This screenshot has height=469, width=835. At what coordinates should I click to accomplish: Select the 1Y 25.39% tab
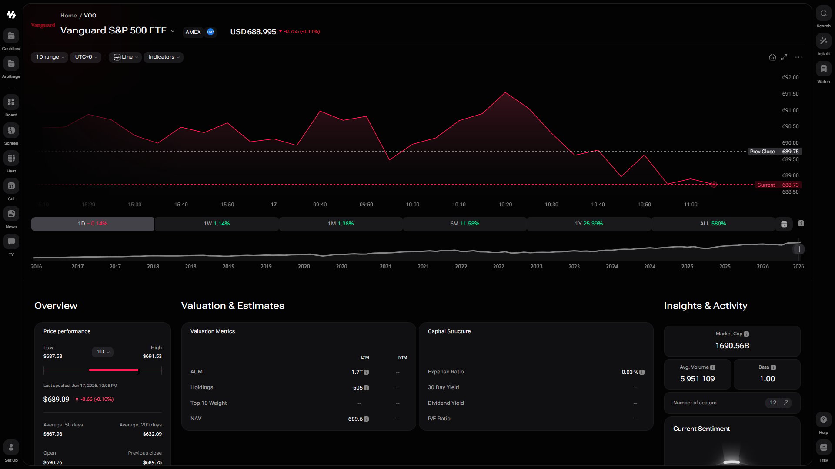click(589, 224)
